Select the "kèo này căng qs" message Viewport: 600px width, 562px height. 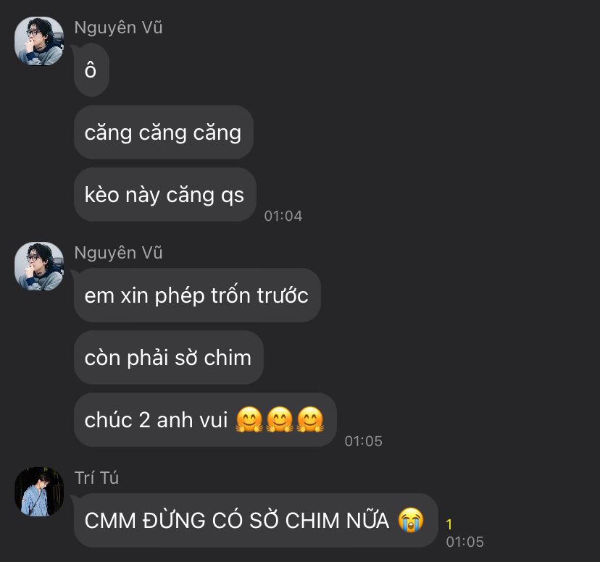(x=165, y=195)
